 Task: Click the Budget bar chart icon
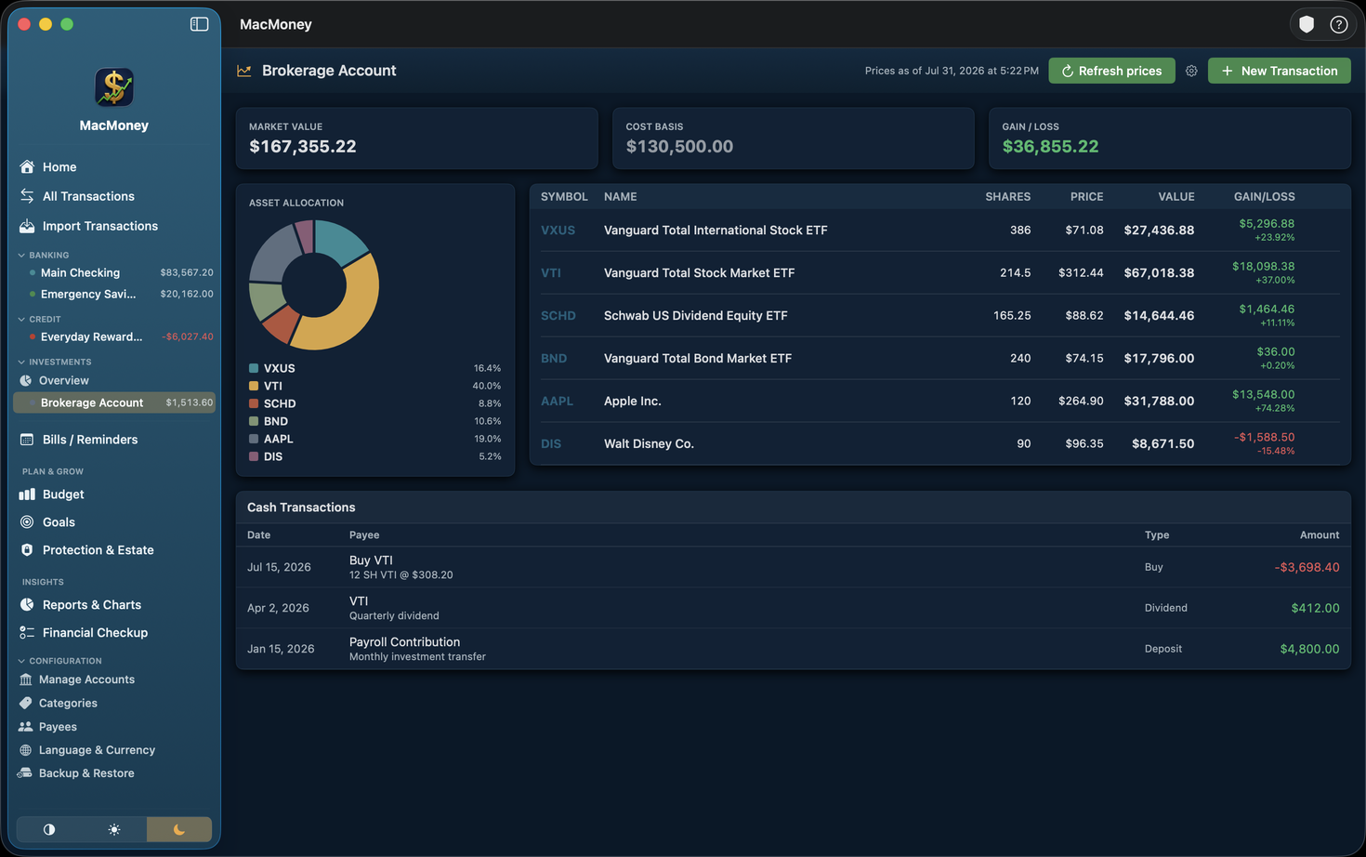(27, 494)
